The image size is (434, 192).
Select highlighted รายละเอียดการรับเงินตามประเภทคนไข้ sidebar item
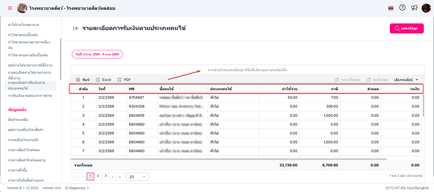pos(31,85)
